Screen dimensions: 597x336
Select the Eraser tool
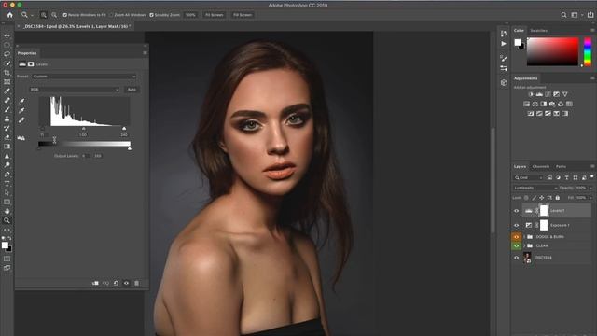7,137
